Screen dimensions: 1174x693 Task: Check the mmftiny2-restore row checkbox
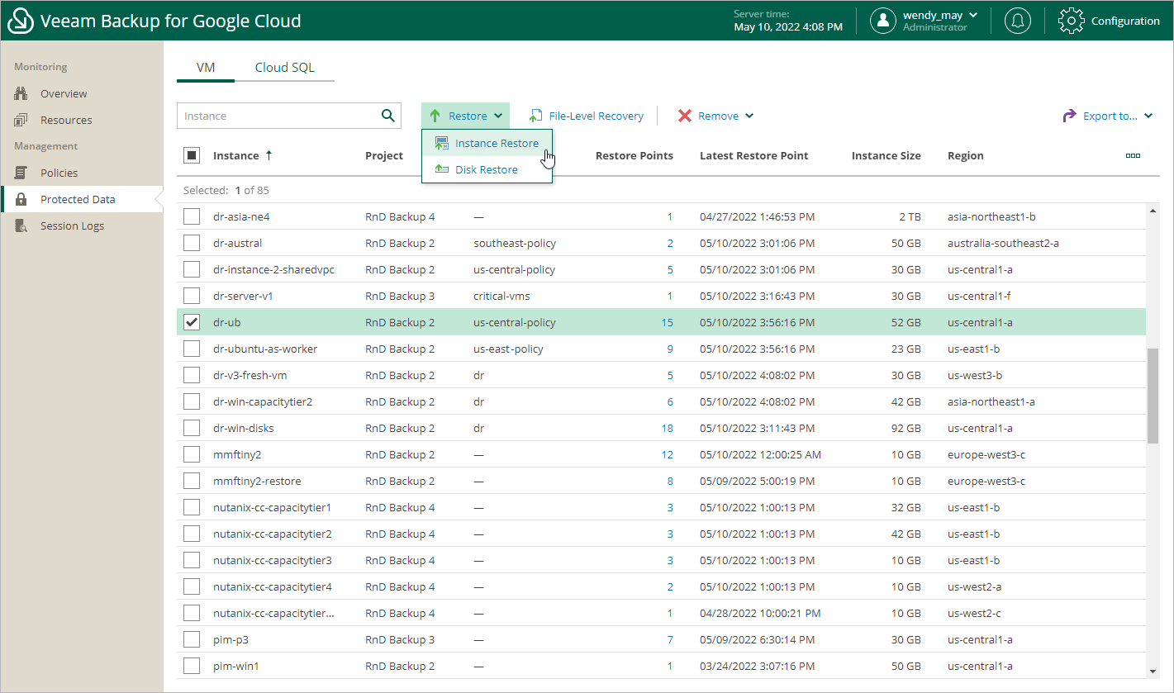pyautogui.click(x=192, y=481)
